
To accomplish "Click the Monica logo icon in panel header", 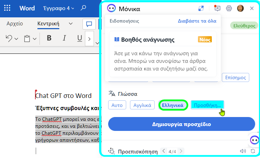I will 111,8.
